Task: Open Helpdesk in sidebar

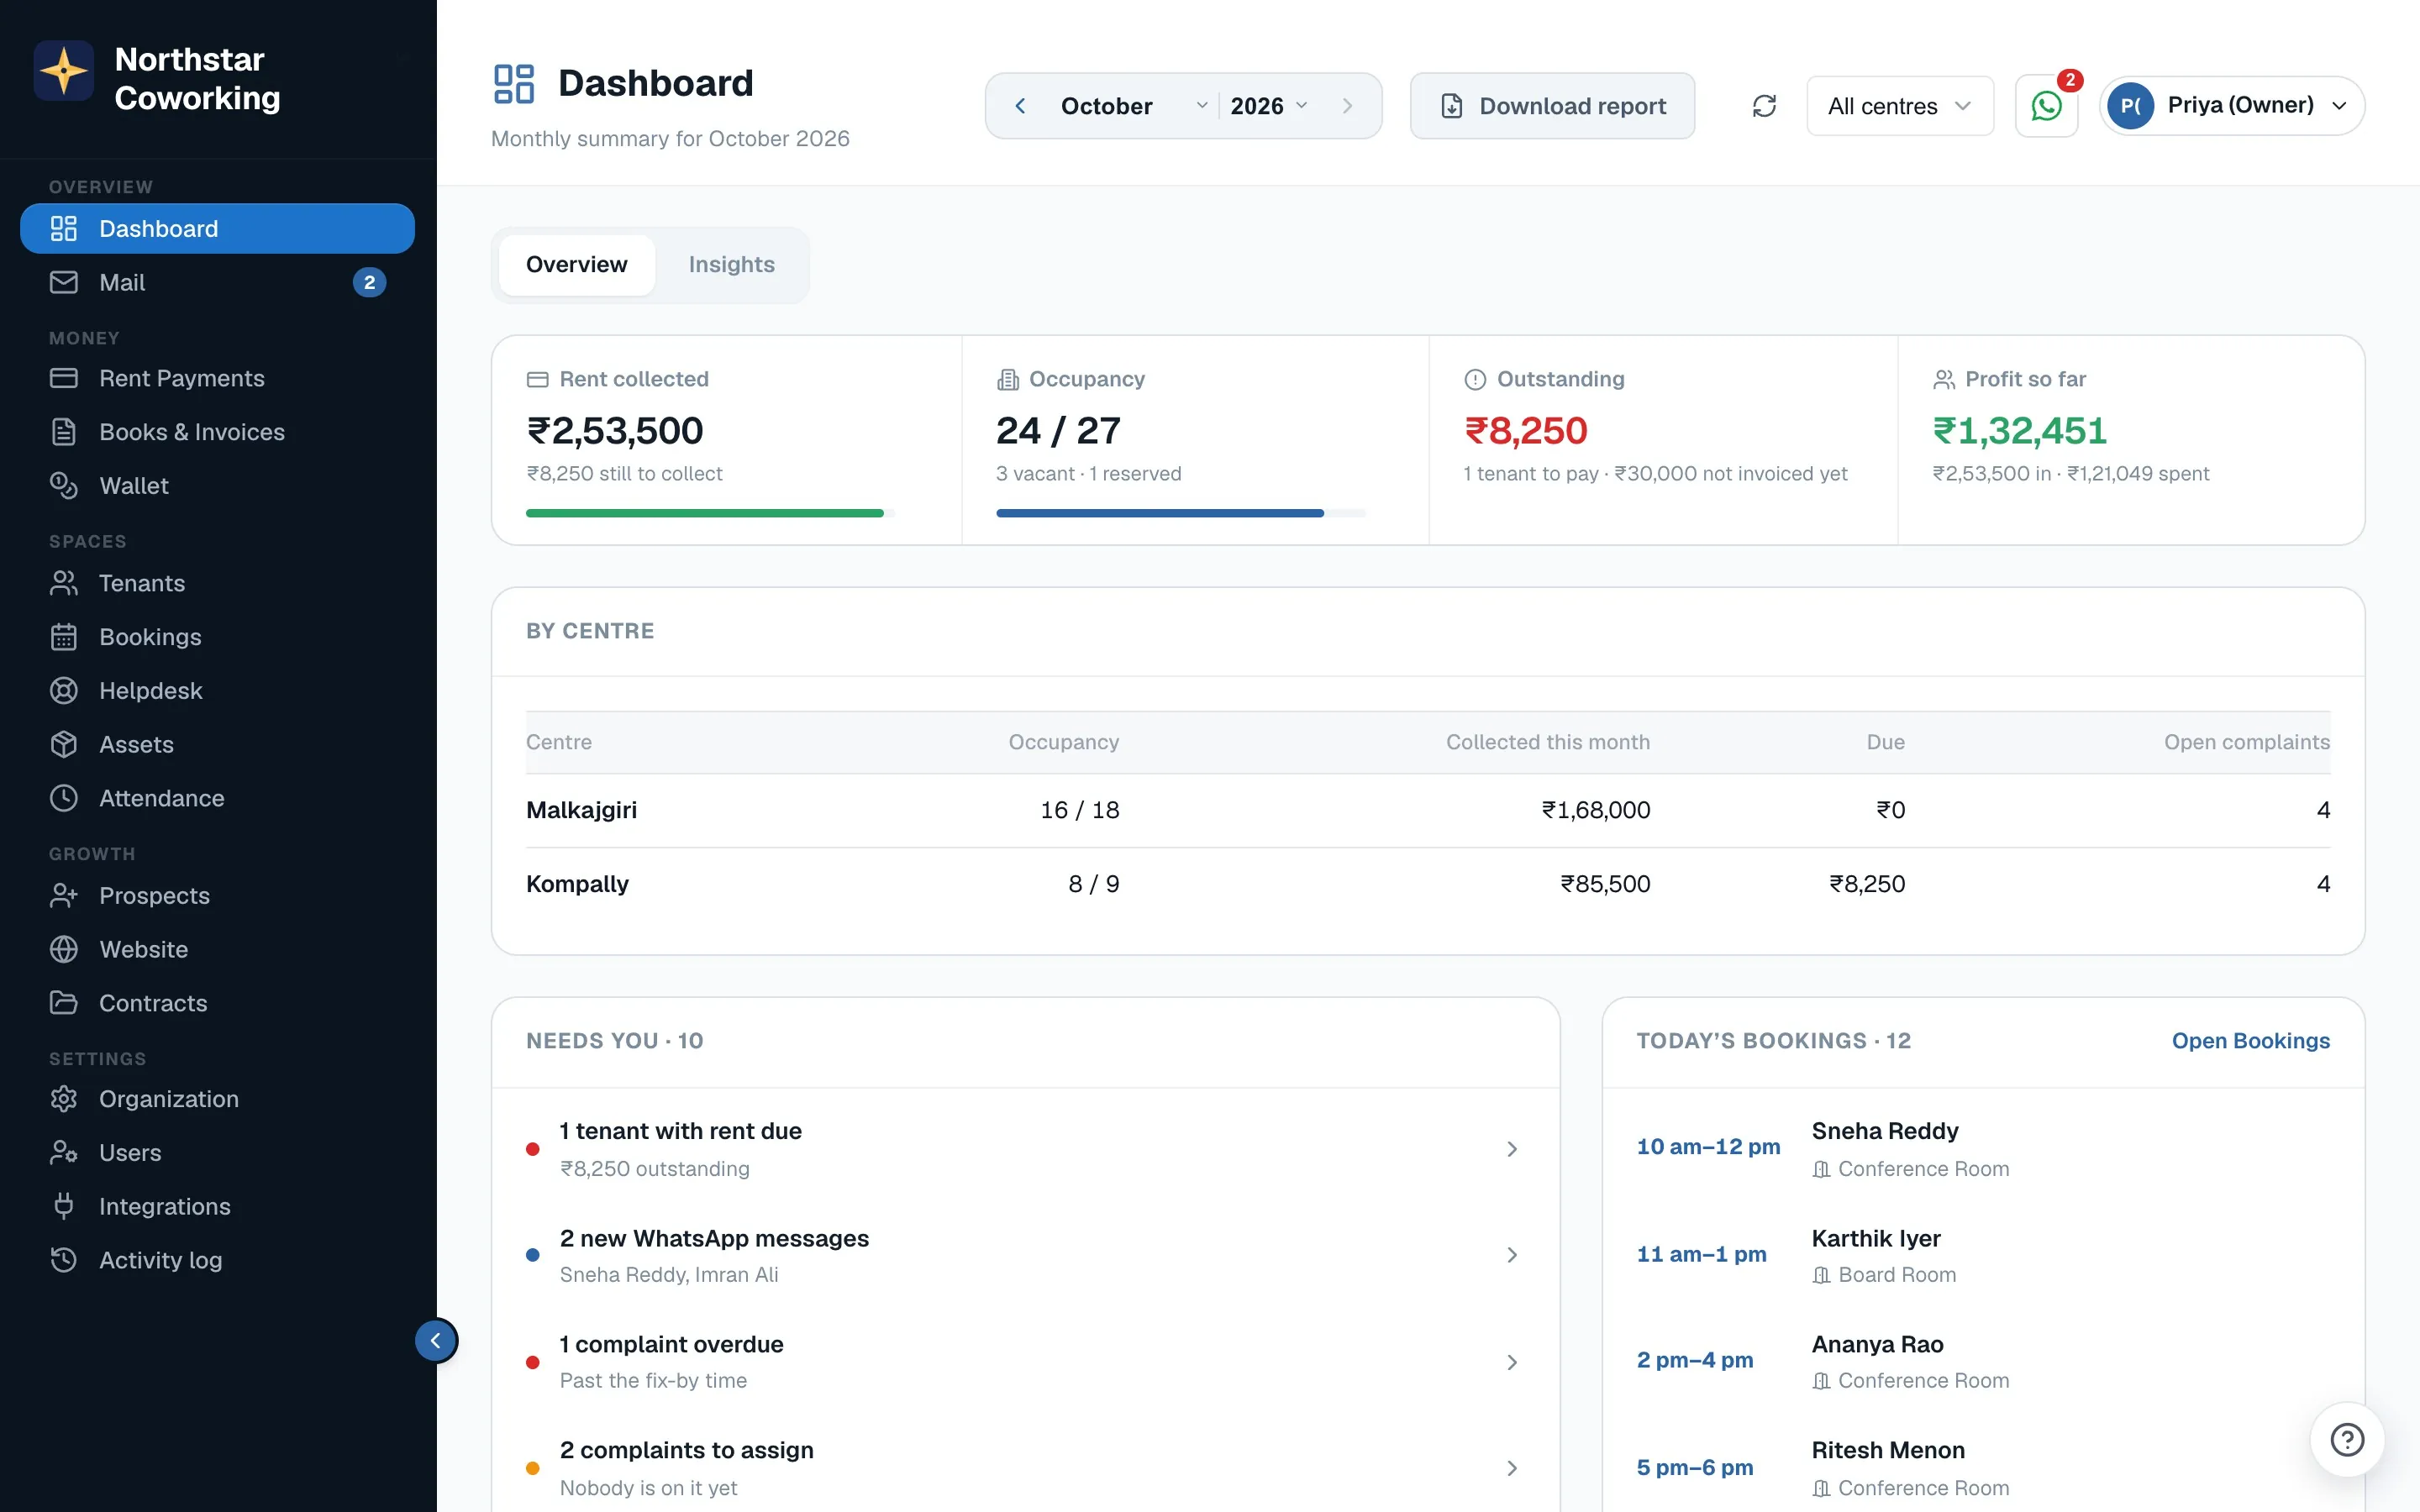Action: click(x=217, y=691)
